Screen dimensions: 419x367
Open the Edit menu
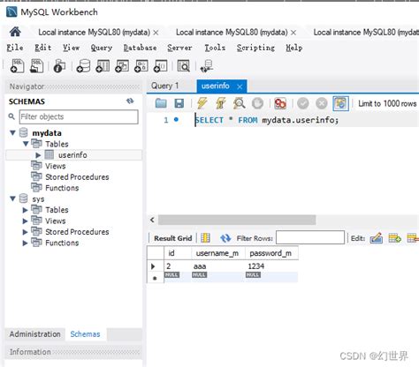pyautogui.click(x=43, y=48)
